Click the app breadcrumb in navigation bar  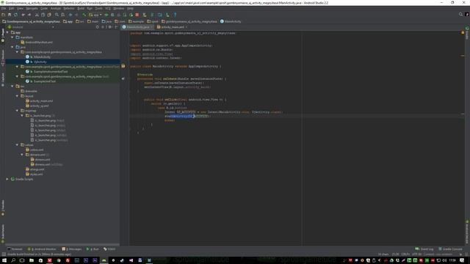tap(68, 21)
